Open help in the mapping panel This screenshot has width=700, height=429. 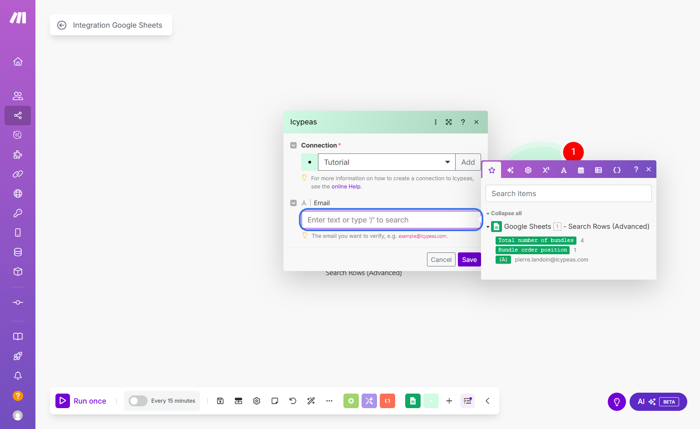(636, 169)
